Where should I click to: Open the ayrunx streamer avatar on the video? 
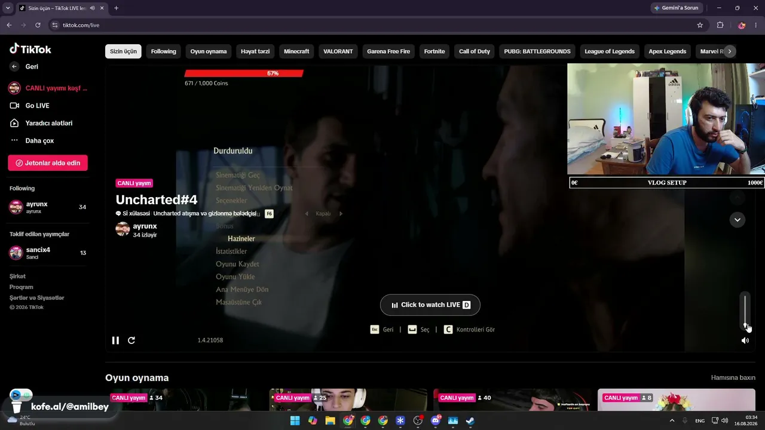point(123,229)
